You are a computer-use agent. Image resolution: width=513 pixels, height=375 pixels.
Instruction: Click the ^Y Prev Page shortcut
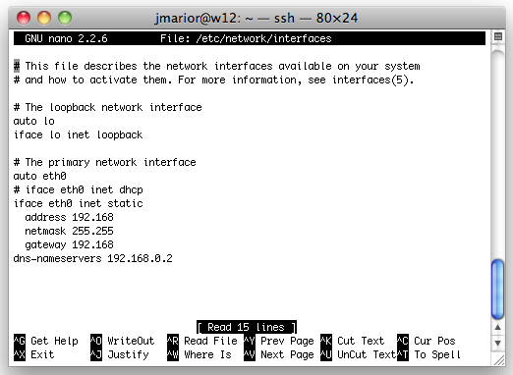(x=279, y=341)
